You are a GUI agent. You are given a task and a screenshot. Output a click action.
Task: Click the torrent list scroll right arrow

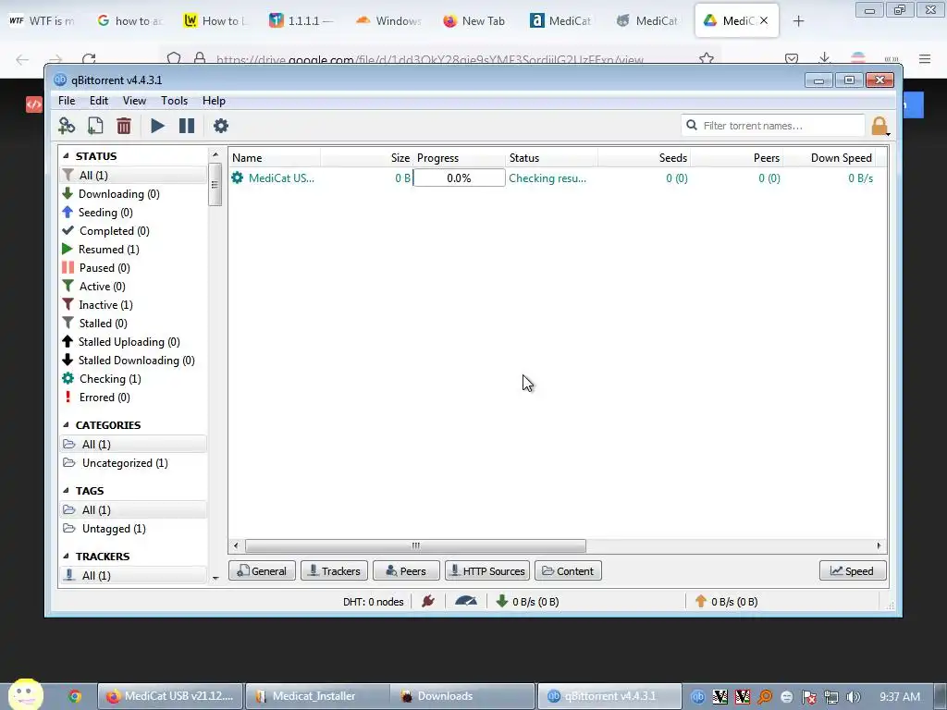[879, 545]
